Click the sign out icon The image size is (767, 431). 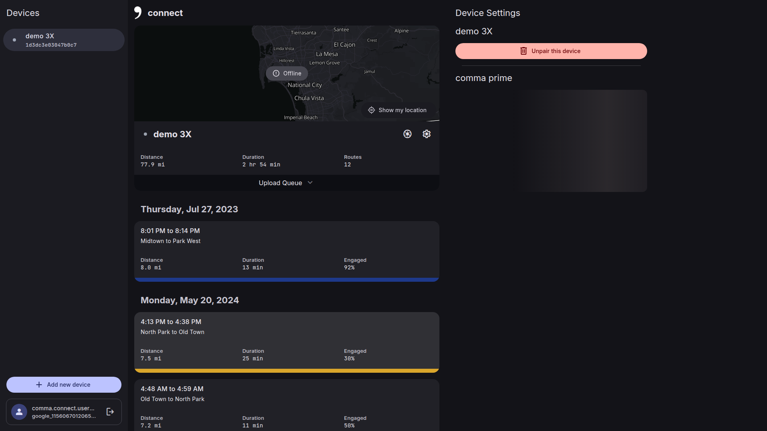pyautogui.click(x=110, y=412)
